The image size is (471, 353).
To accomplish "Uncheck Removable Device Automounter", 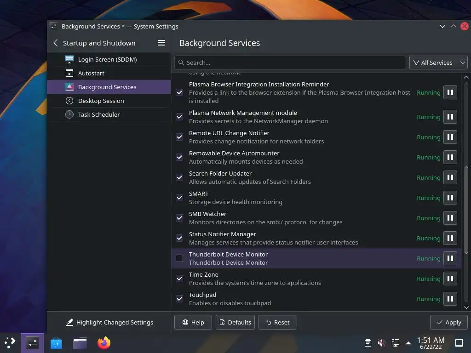I will pyautogui.click(x=179, y=157).
